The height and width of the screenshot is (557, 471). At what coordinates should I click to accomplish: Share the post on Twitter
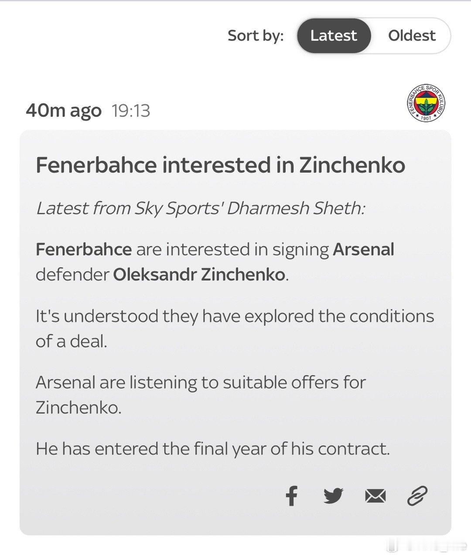tap(334, 496)
